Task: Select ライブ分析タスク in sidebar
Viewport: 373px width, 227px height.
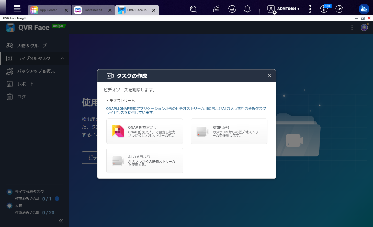Action: pyautogui.click(x=35, y=58)
